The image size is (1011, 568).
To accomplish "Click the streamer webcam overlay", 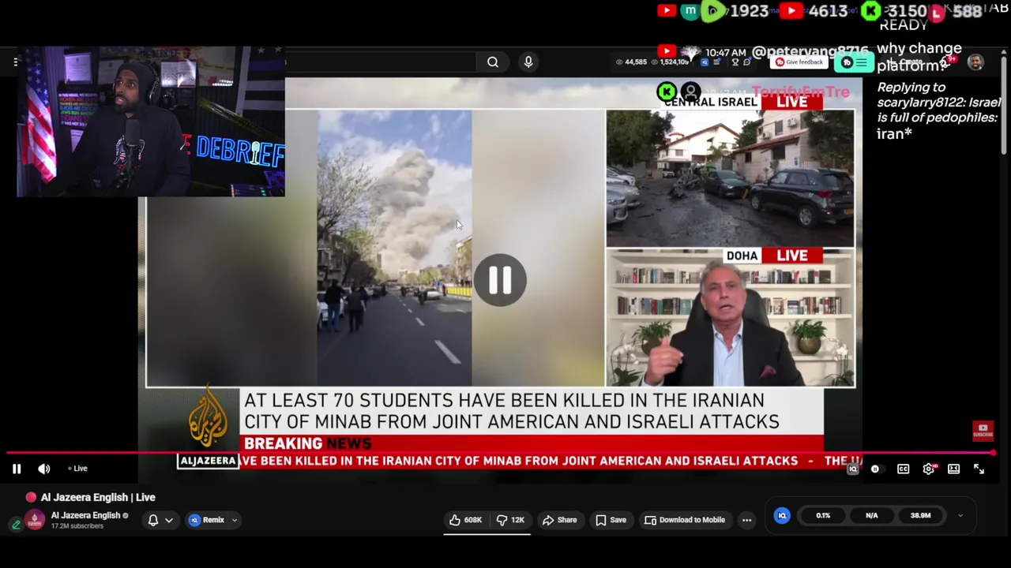I will 150,121.
